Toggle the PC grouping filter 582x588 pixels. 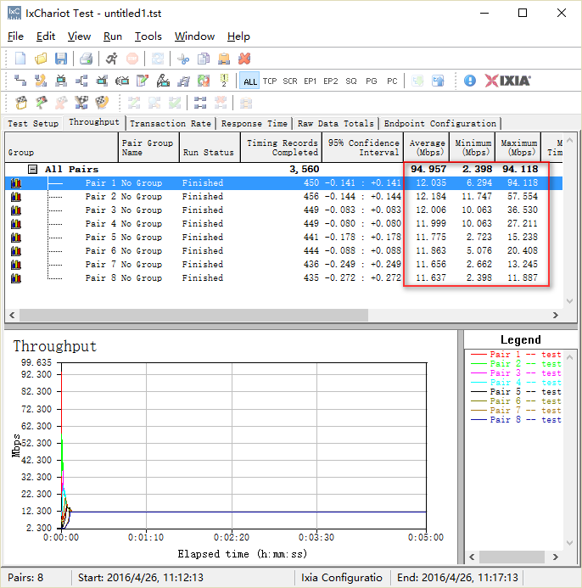pos(392,81)
